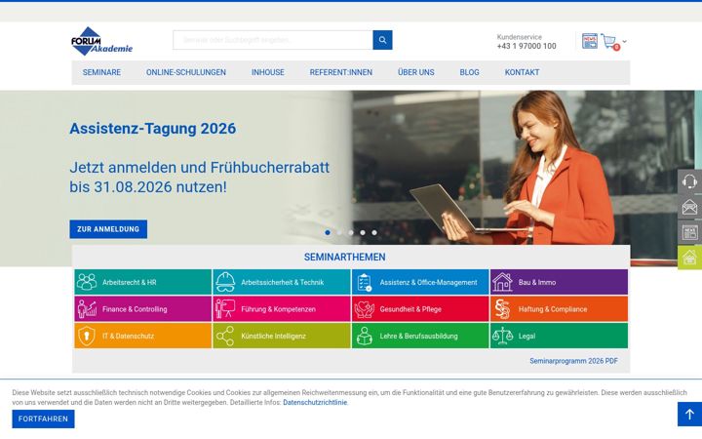
Task: Open the BLOG menu item
Action: coord(469,72)
